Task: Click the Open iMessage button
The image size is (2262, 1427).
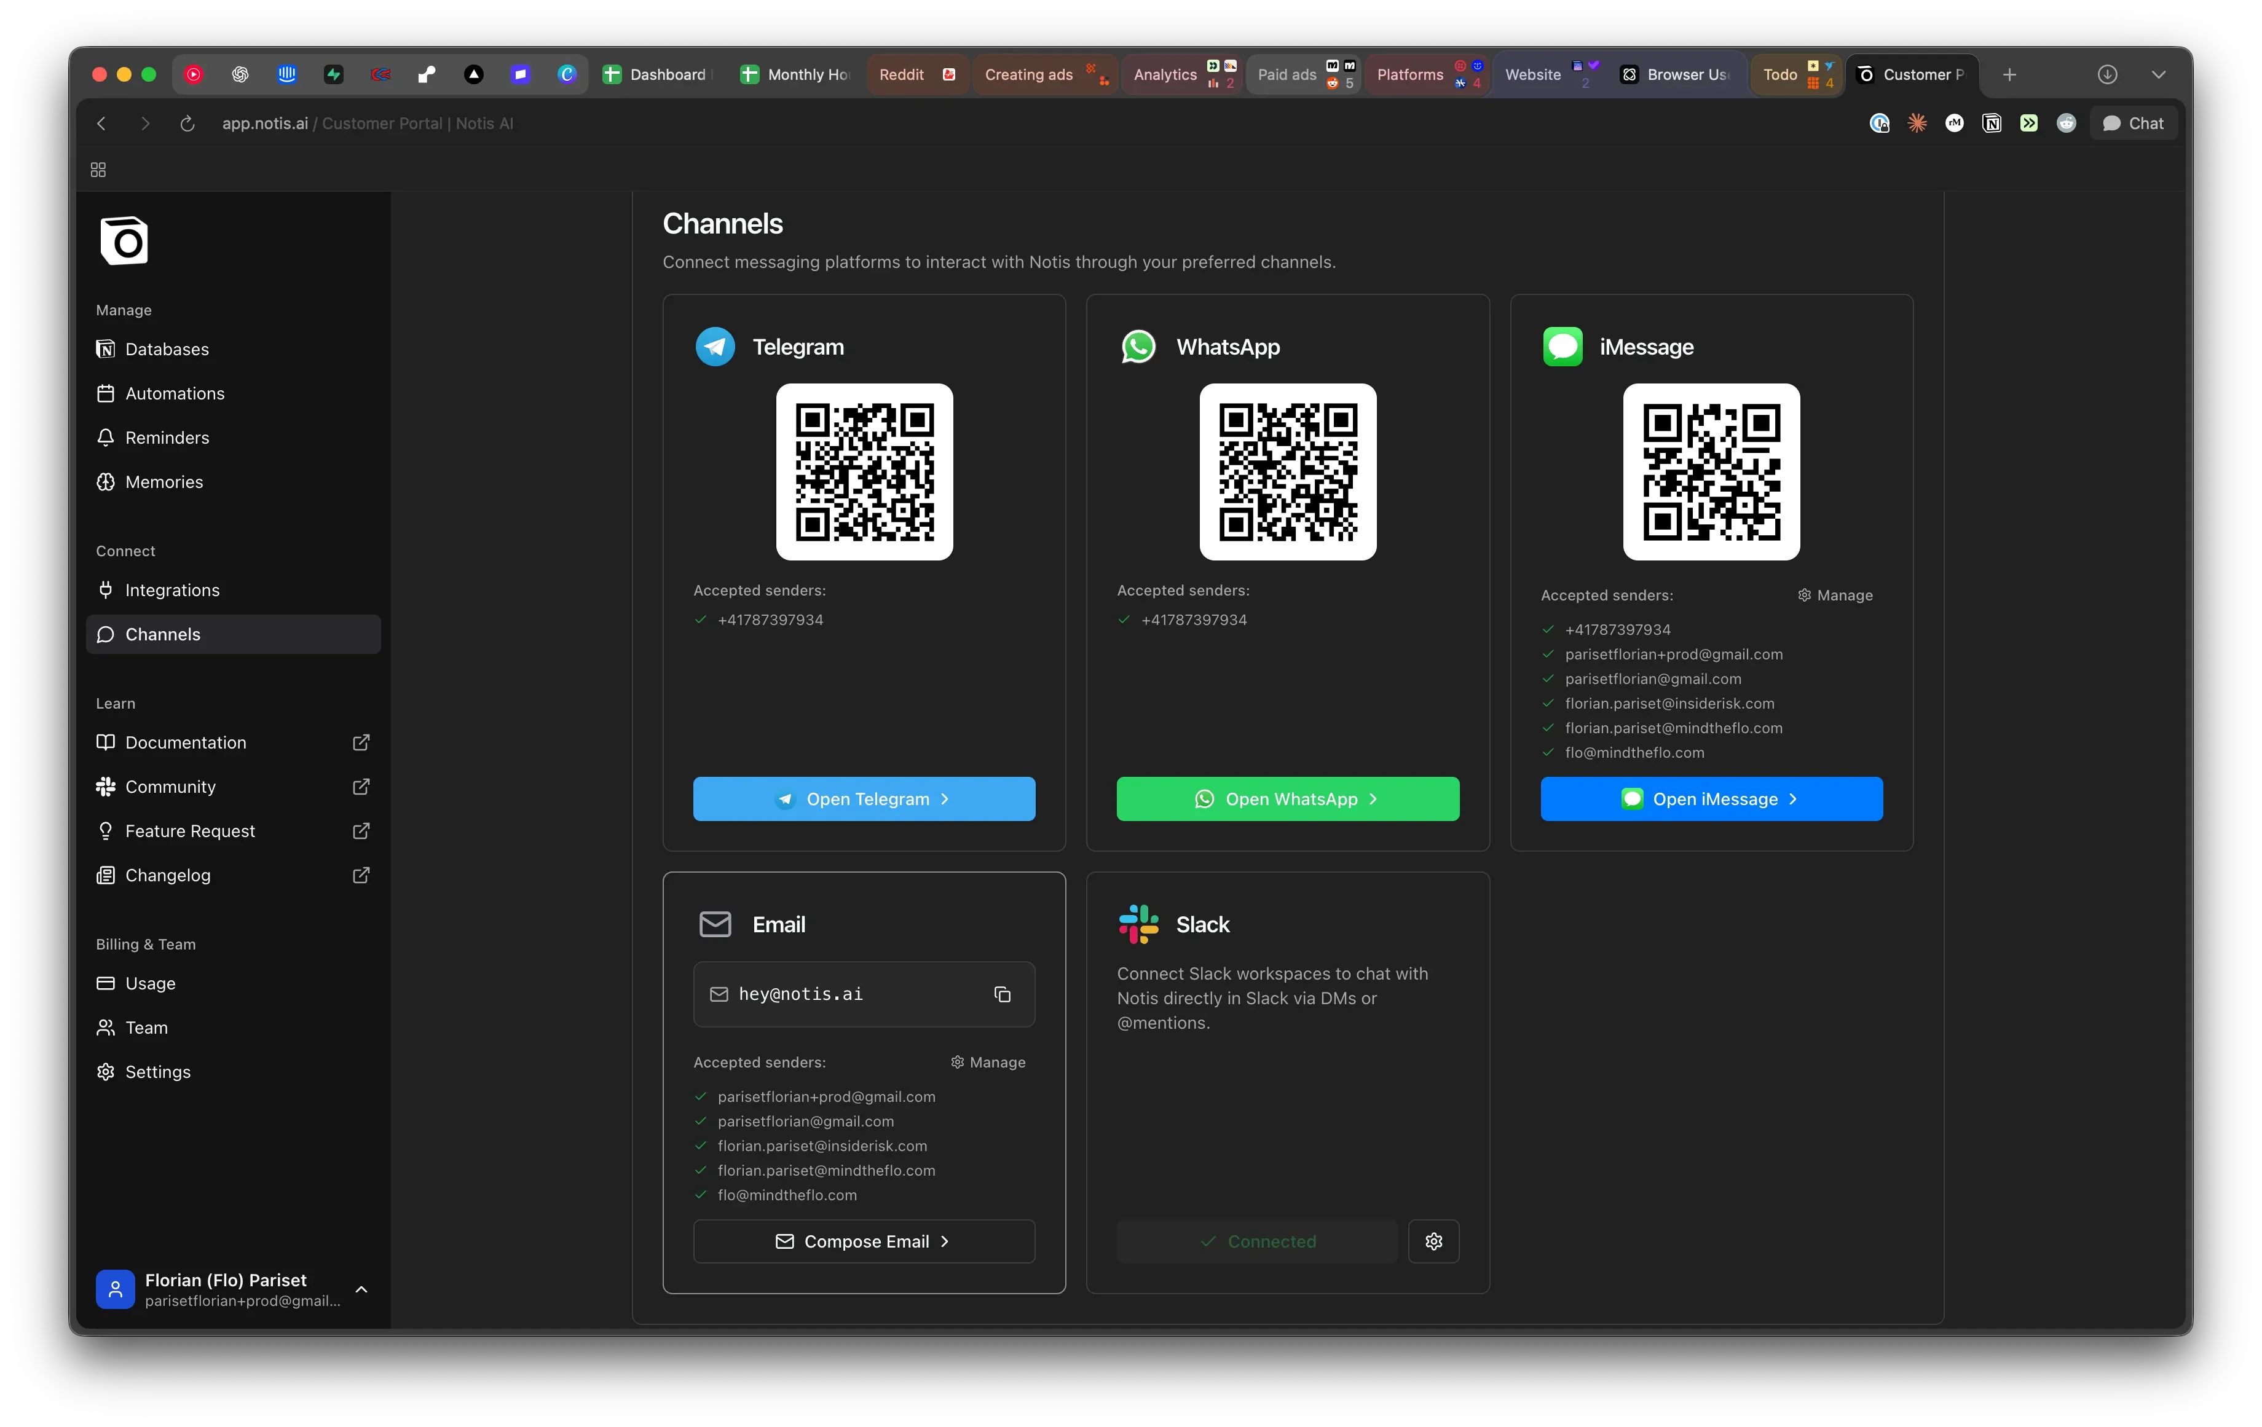Action: pos(1711,798)
